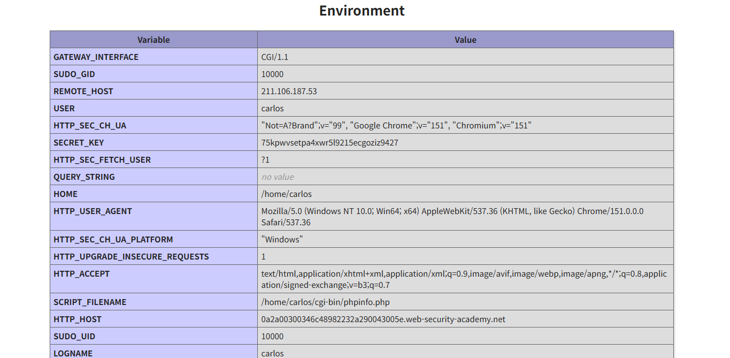Select the 10000 value in the SUDO_GID row

273,74
